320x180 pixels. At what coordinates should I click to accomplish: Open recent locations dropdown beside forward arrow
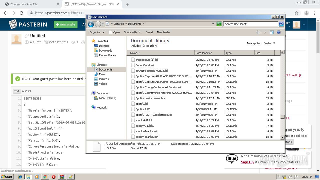(x=102, y=24)
